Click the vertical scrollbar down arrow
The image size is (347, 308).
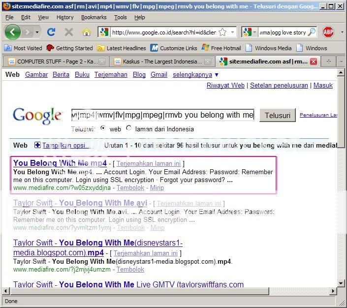click(341, 283)
